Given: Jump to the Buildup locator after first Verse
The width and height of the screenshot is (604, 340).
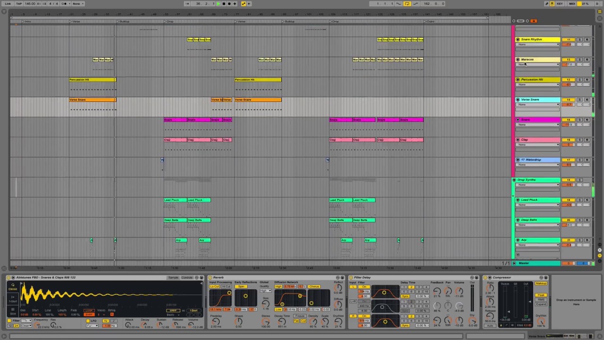Looking at the screenshot, I should click(x=123, y=21).
